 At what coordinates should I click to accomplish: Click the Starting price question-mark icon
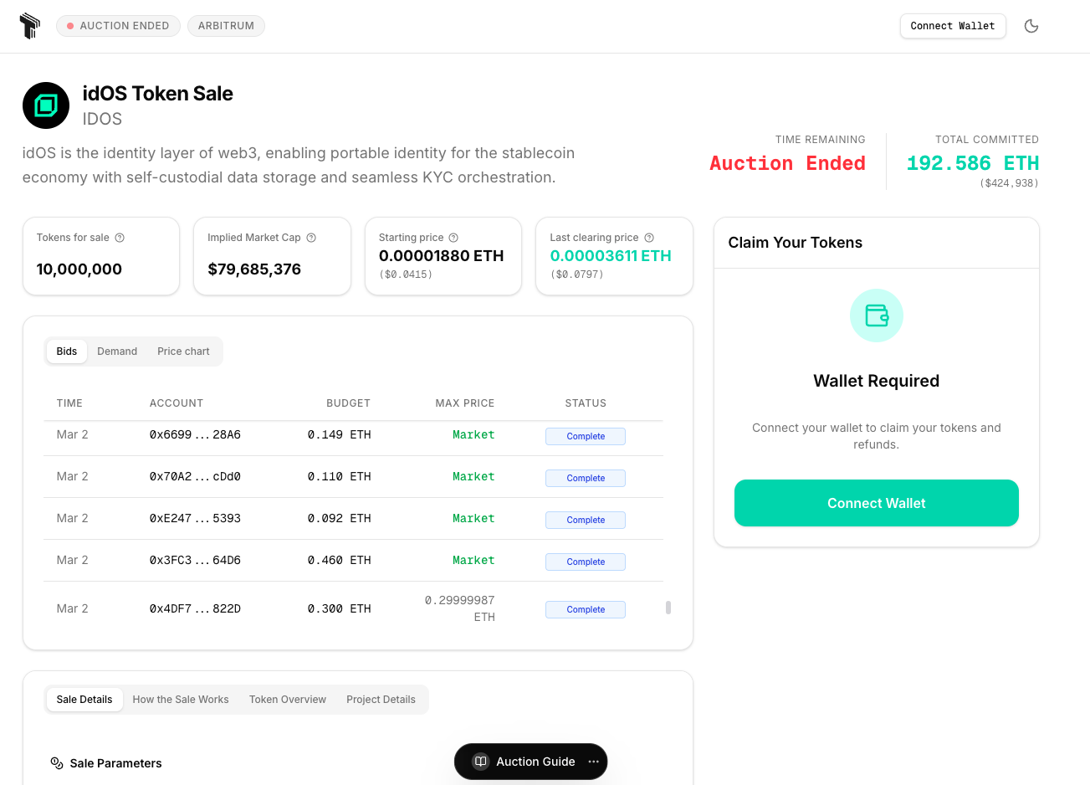454,238
